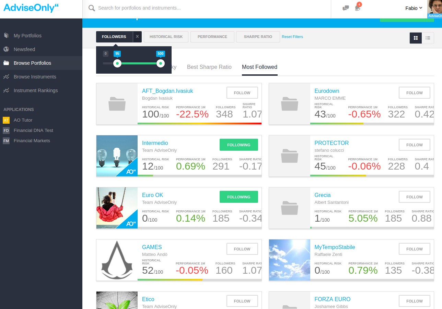Open the Euro OK portfolio title
Screen dimensions: 442x309
click(153, 195)
